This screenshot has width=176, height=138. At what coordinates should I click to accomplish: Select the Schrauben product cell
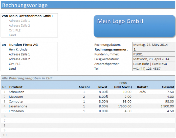[x=17, y=92]
